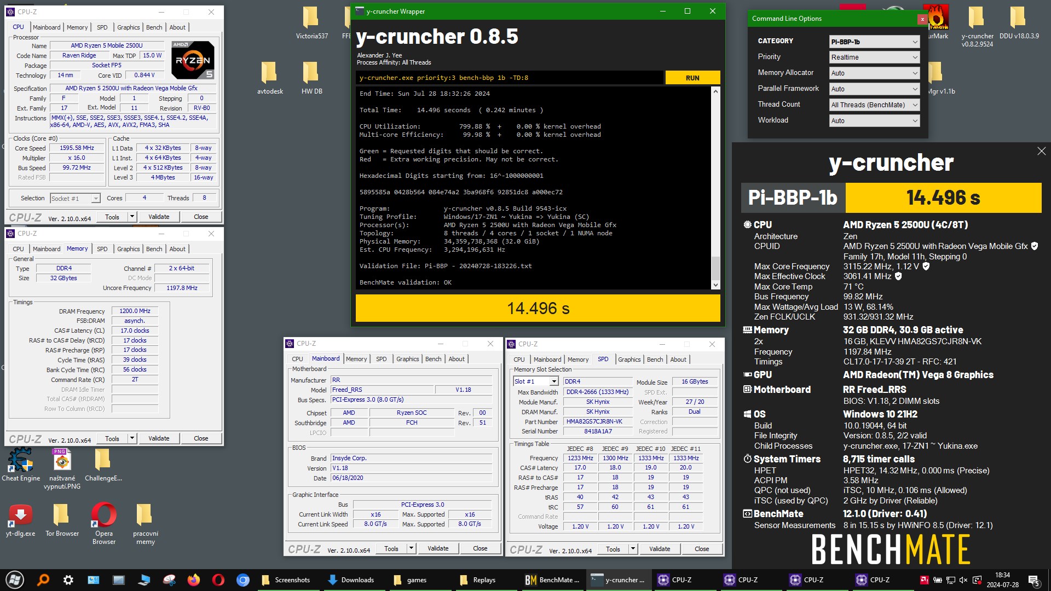The height and width of the screenshot is (591, 1051).
Task: Open About tab in CPU-Z SPD window
Action: click(678, 360)
